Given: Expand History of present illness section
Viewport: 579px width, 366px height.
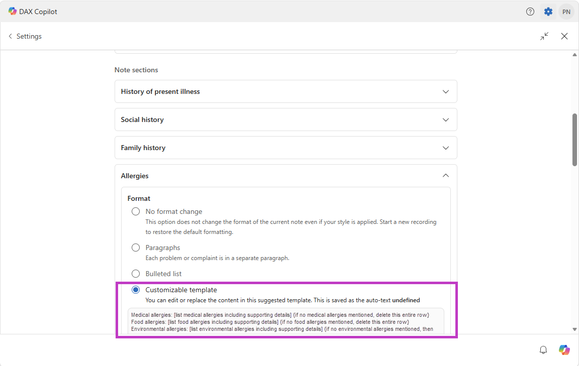Looking at the screenshot, I should tap(286, 91).
